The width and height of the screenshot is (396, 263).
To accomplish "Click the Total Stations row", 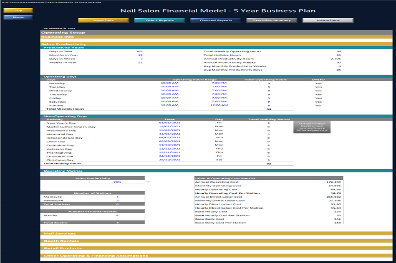I will click(x=92, y=204).
